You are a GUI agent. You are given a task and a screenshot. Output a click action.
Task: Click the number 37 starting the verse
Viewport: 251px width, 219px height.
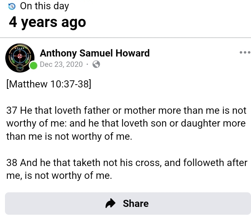pyautogui.click(x=12, y=110)
